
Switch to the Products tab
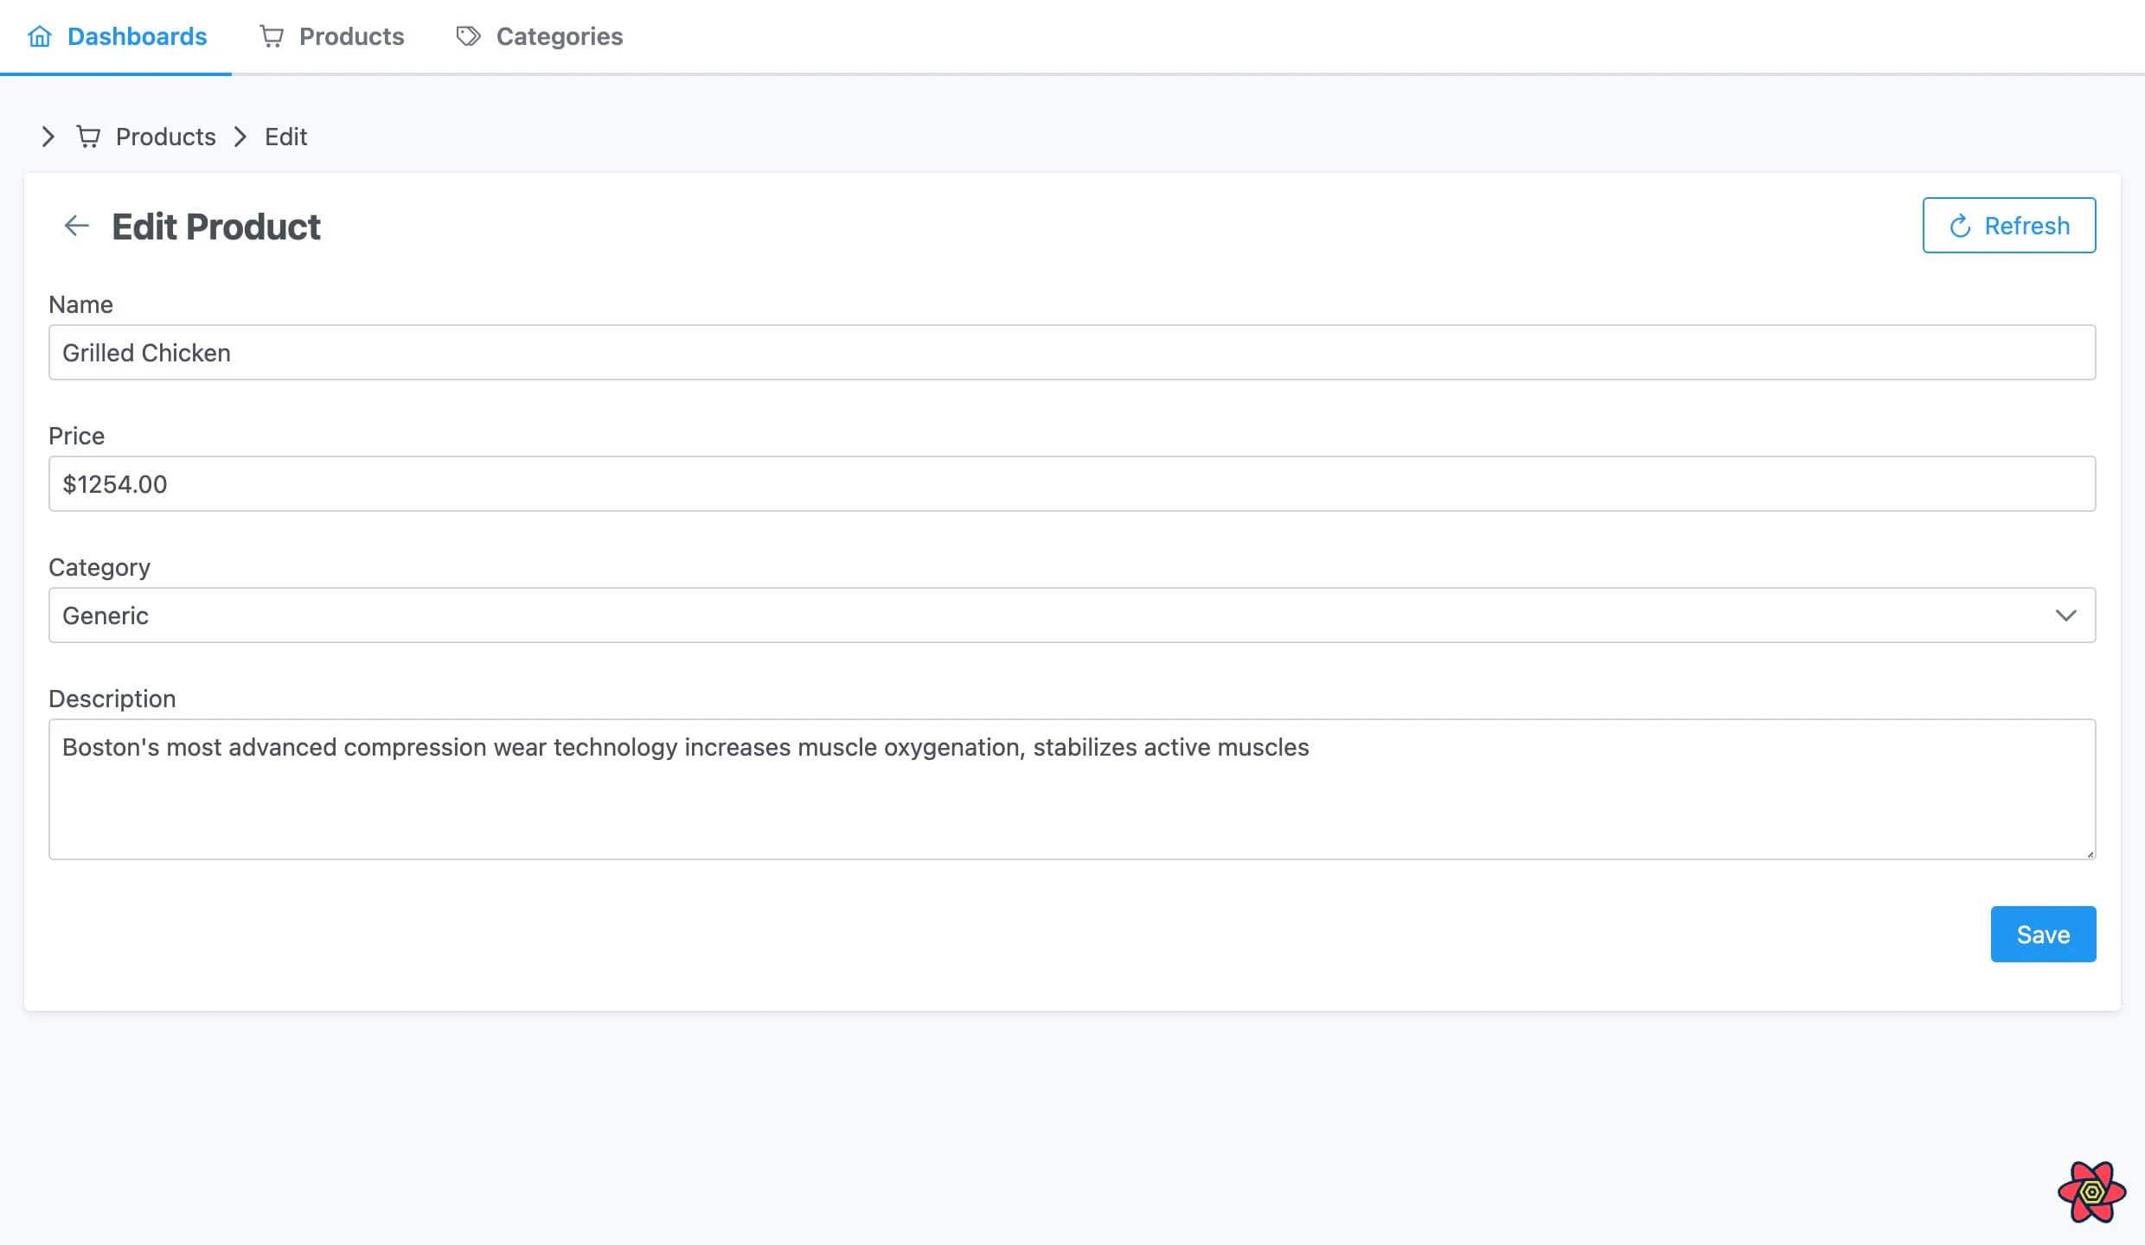tap(352, 36)
